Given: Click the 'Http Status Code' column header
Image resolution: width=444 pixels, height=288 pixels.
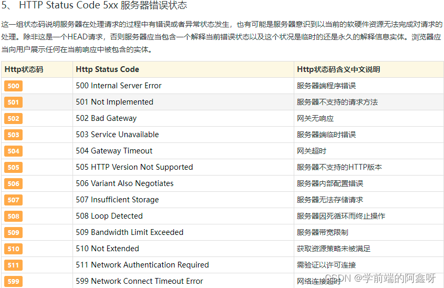Looking at the screenshot, I should (183, 69).
